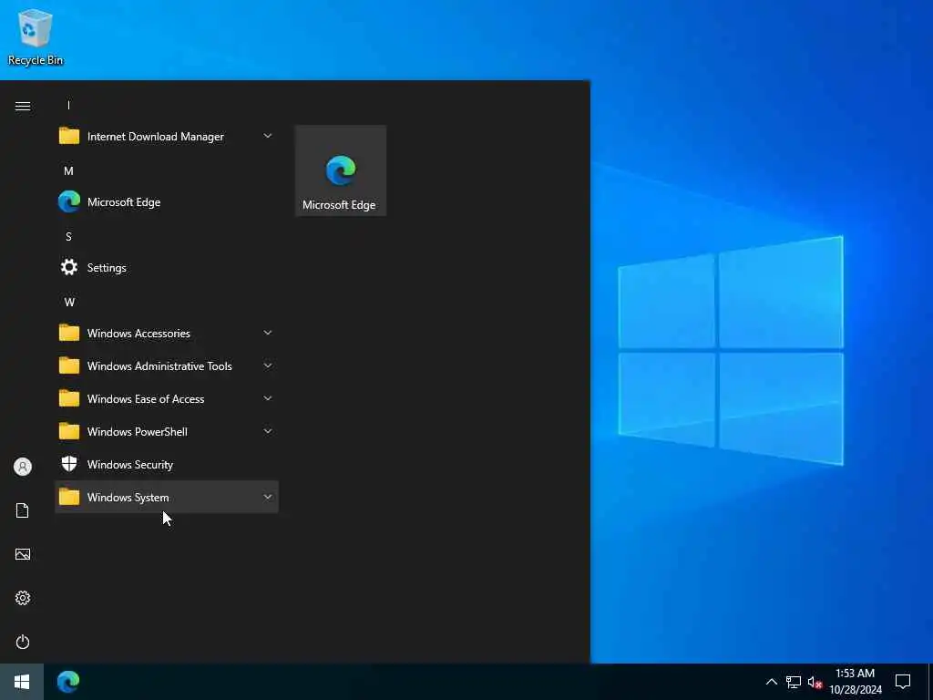Show hidden icons in the system tray
The height and width of the screenshot is (700, 933).
point(771,682)
